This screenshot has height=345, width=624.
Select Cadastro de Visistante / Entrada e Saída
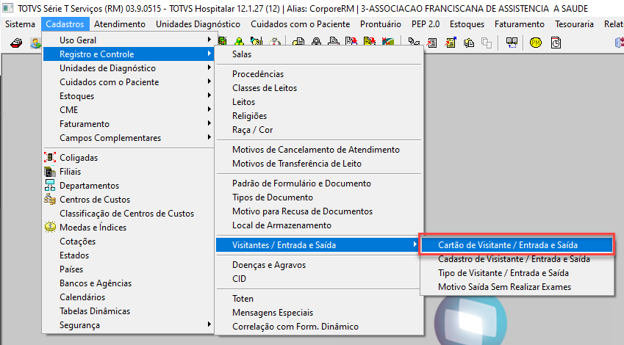tap(517, 258)
